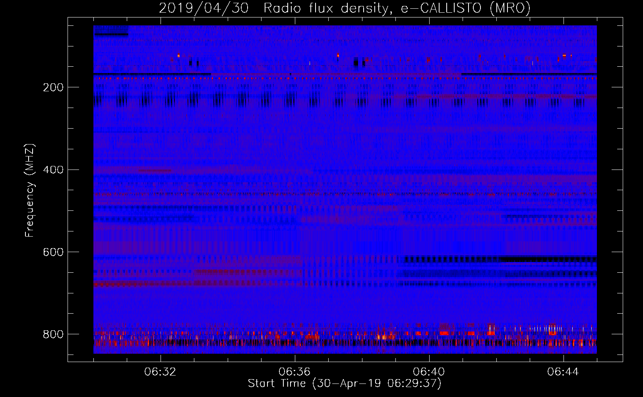The height and width of the screenshot is (397, 643).
Task: Click the 400 frequency tick label
Action: click(53, 170)
